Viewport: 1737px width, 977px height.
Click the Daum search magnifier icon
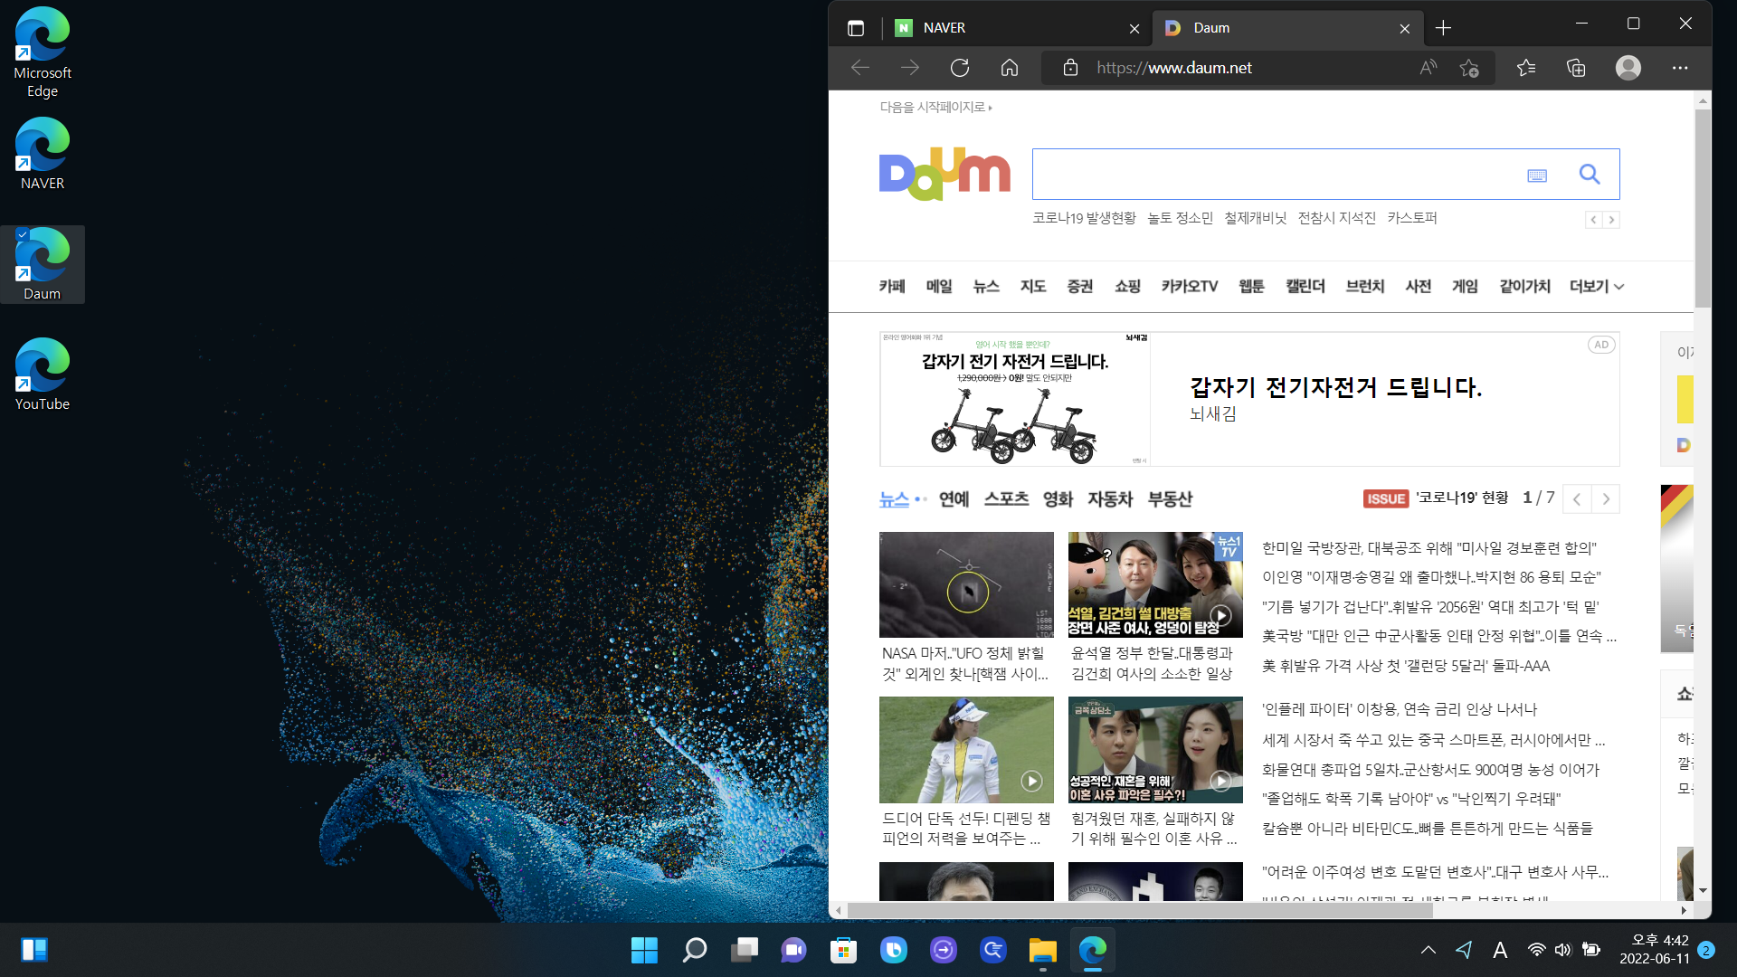pyautogui.click(x=1589, y=175)
